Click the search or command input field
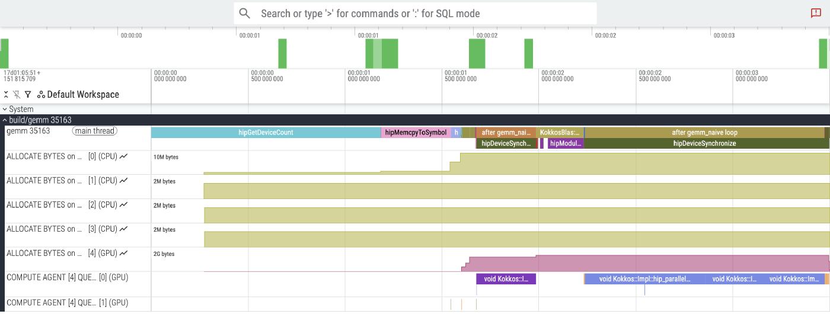 (415, 13)
